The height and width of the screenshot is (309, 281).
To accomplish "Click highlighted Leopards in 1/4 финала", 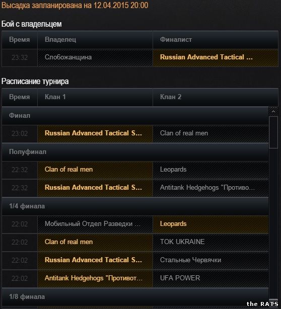I will coord(210,224).
